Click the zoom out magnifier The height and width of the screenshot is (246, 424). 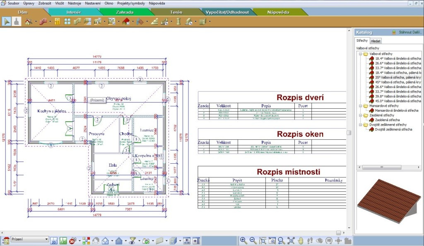coord(253,241)
